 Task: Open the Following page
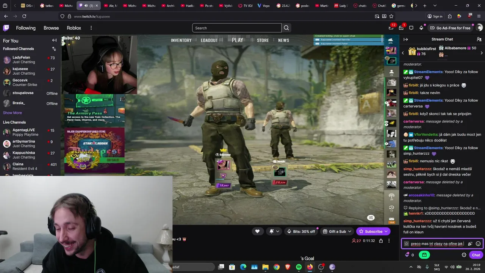[26, 28]
